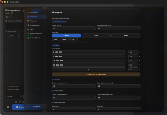Click the Ставка НДС % input field

[x=74, y=28]
